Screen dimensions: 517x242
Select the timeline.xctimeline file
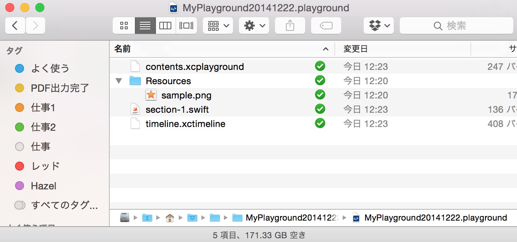click(185, 124)
